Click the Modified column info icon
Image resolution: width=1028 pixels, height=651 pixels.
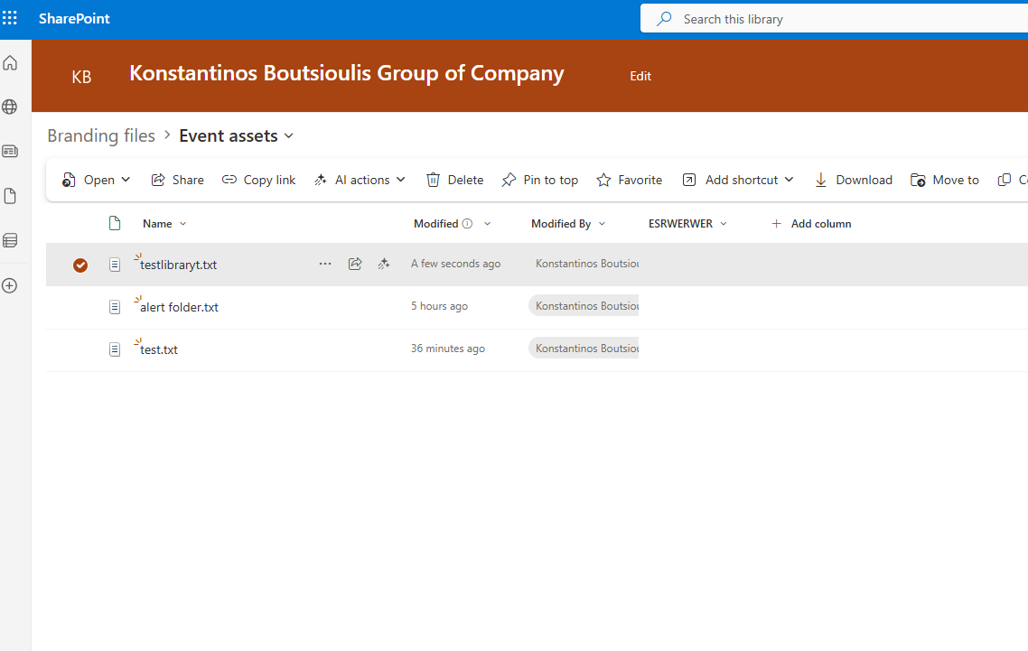click(467, 224)
